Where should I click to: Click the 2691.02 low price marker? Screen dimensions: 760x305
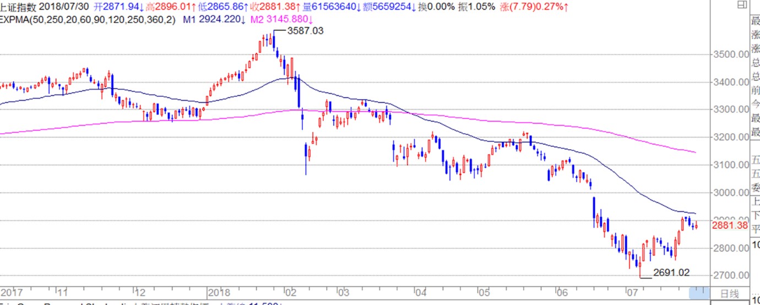click(x=671, y=272)
